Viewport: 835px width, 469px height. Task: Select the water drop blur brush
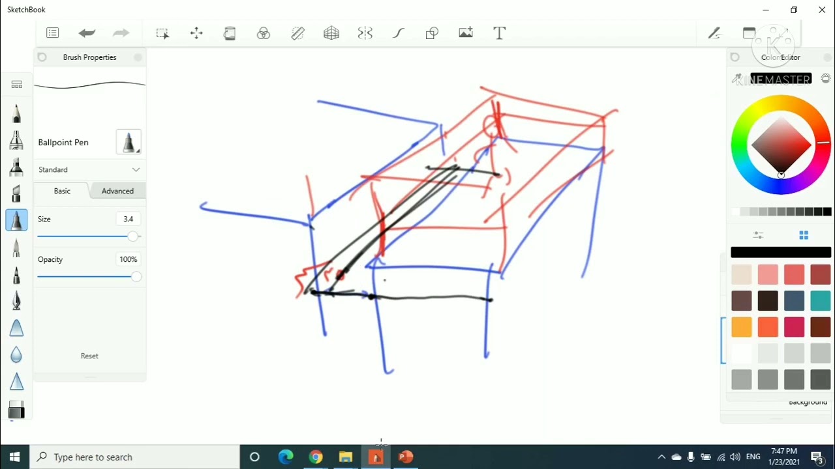pyautogui.click(x=16, y=354)
